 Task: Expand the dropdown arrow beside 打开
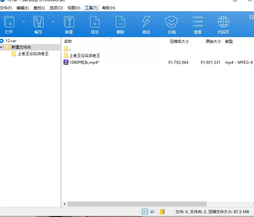(24, 22)
